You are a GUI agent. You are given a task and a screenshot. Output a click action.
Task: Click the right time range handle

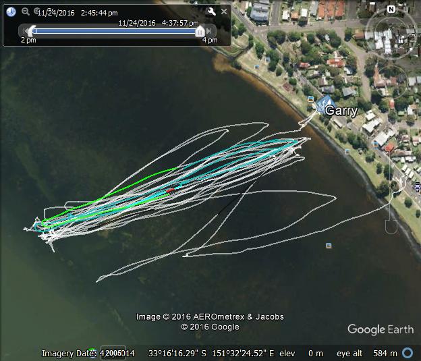[200, 32]
